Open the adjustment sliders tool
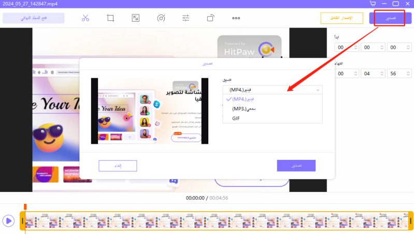414x234 pixels. 185,18
